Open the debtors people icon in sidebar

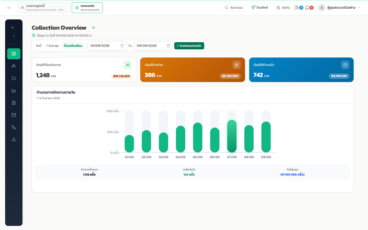tap(14, 66)
